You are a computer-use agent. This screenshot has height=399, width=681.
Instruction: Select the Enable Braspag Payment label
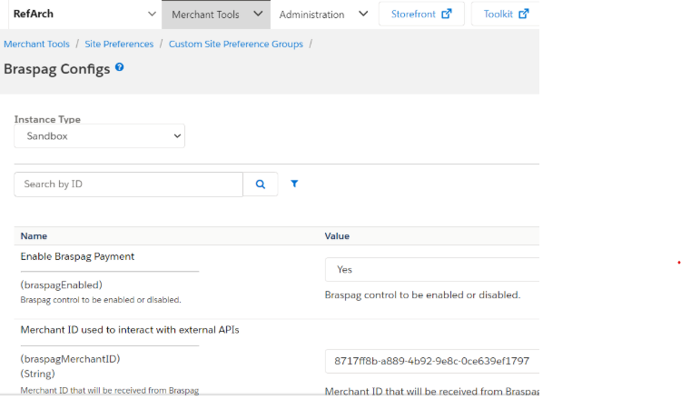(77, 256)
